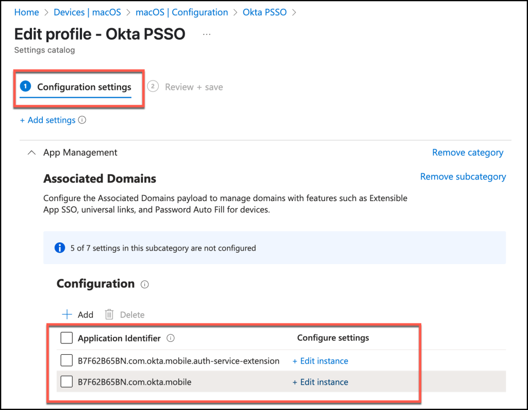This screenshot has height=410, width=528.
Task: Click the info icon beside Application Identifier
Action: (x=171, y=338)
